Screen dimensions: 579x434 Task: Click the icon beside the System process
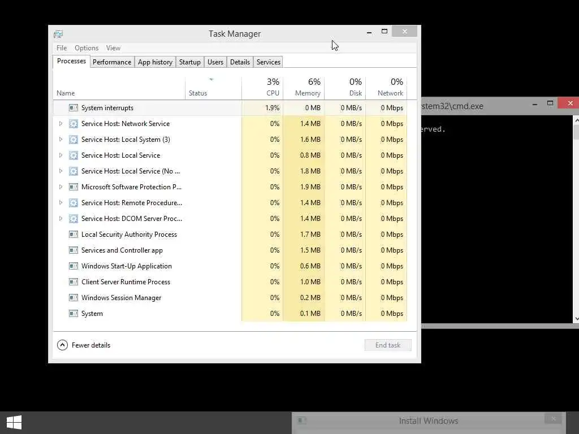[x=74, y=313]
